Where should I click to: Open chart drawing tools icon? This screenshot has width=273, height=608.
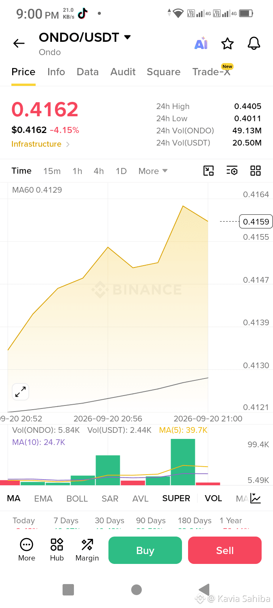209,171
